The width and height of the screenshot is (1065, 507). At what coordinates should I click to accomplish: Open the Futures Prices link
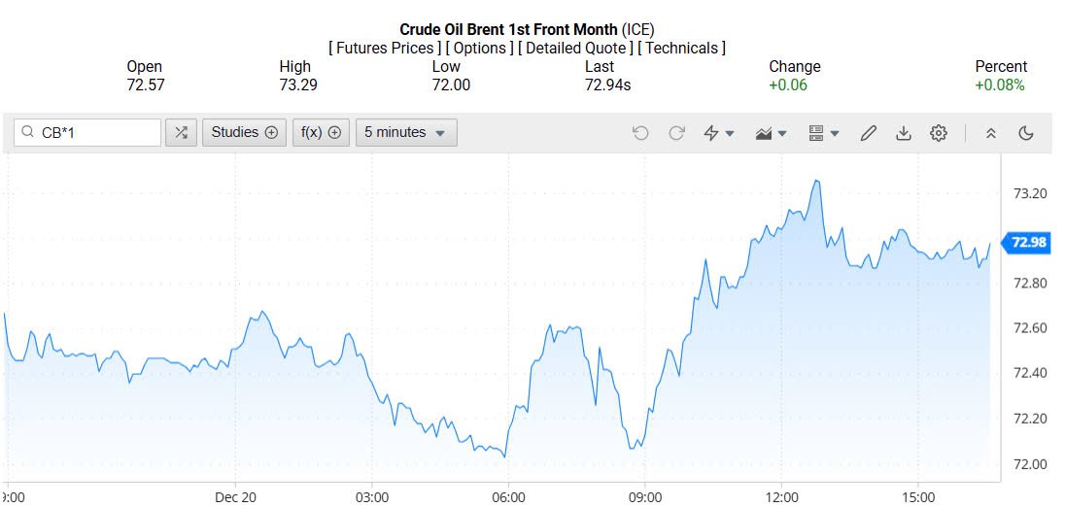click(x=386, y=48)
